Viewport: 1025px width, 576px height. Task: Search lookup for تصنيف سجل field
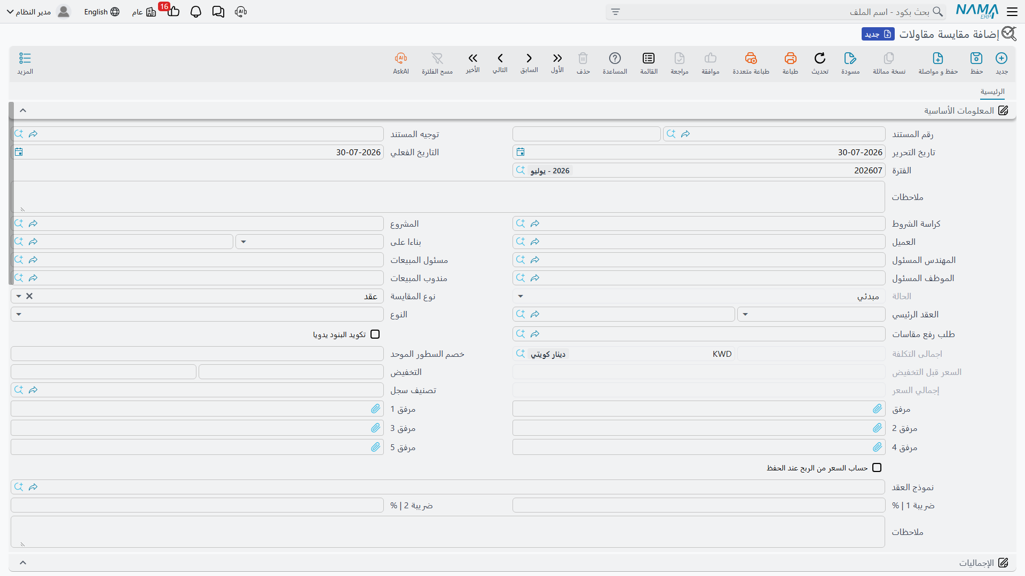pos(19,390)
